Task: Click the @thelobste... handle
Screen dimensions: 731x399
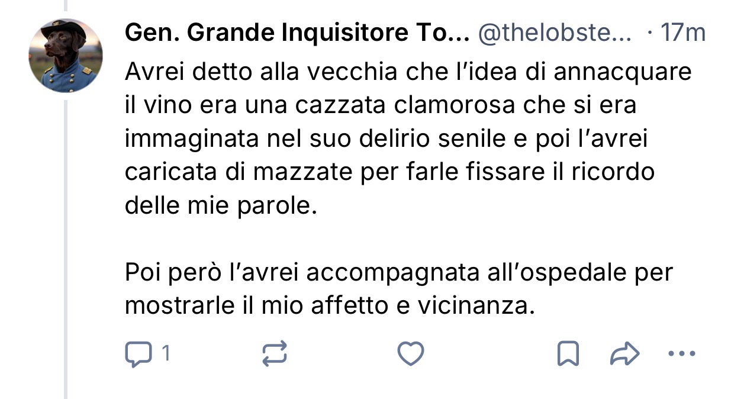Action: pos(554,34)
